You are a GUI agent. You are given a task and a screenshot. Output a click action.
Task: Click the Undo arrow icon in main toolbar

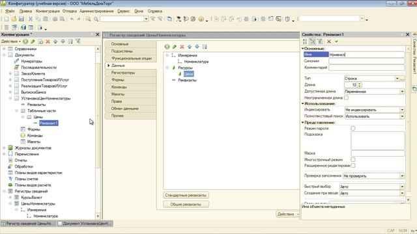coord(72,19)
